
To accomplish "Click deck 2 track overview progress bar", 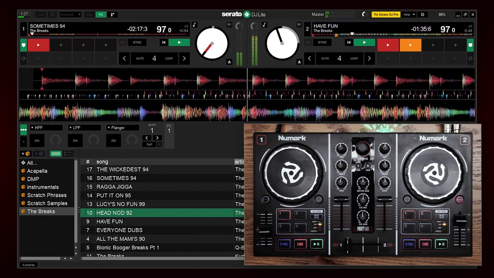I will tap(393, 34).
